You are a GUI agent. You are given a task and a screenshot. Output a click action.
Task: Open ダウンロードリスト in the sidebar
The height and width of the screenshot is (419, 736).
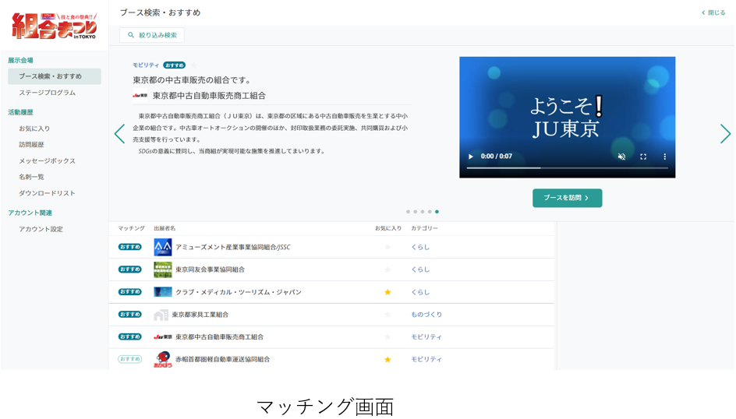coord(47,193)
